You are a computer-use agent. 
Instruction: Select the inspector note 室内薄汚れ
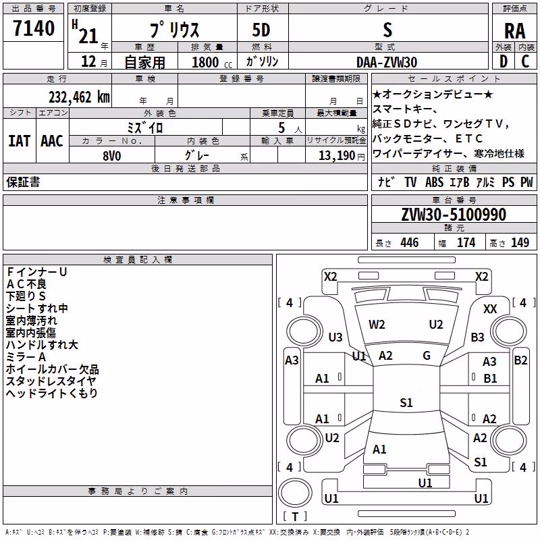pyautogui.click(x=32, y=321)
